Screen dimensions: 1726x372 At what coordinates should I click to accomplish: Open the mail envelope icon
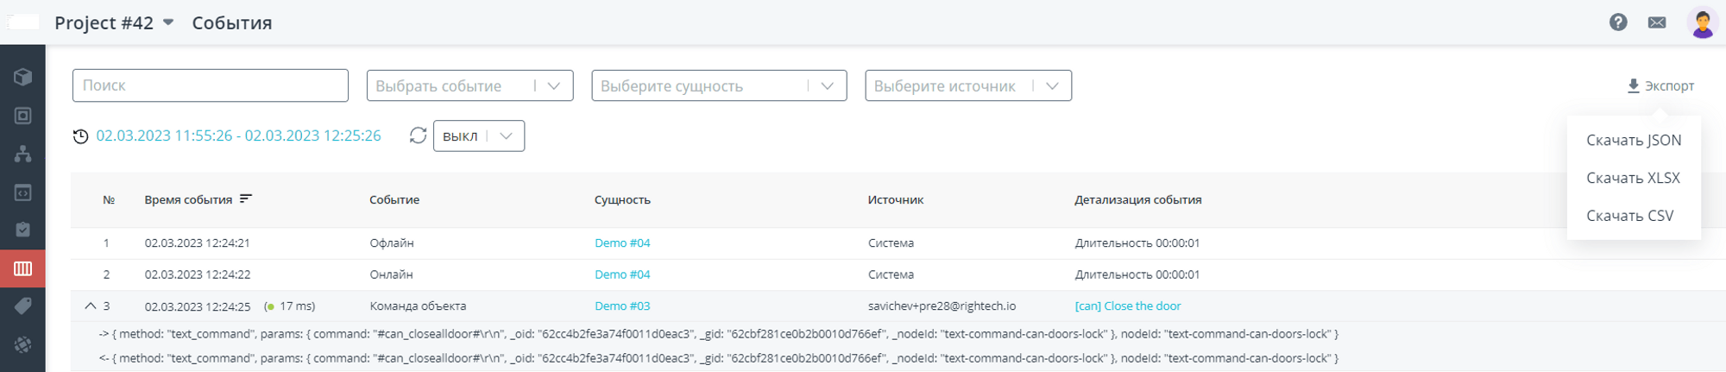tap(1657, 22)
